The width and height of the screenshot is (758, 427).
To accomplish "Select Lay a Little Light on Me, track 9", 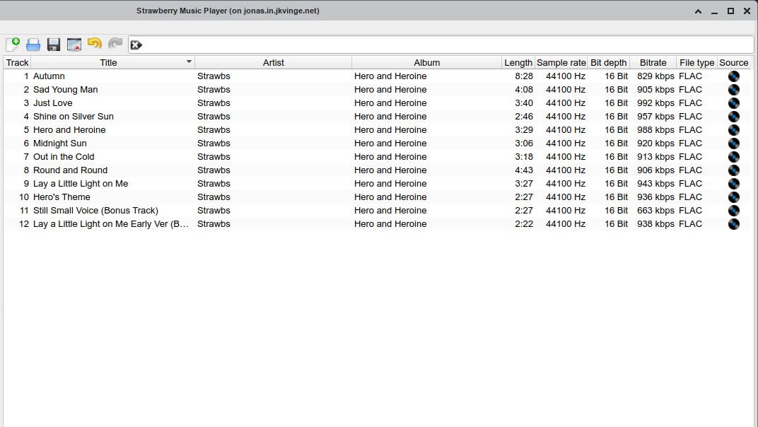I will 80,184.
